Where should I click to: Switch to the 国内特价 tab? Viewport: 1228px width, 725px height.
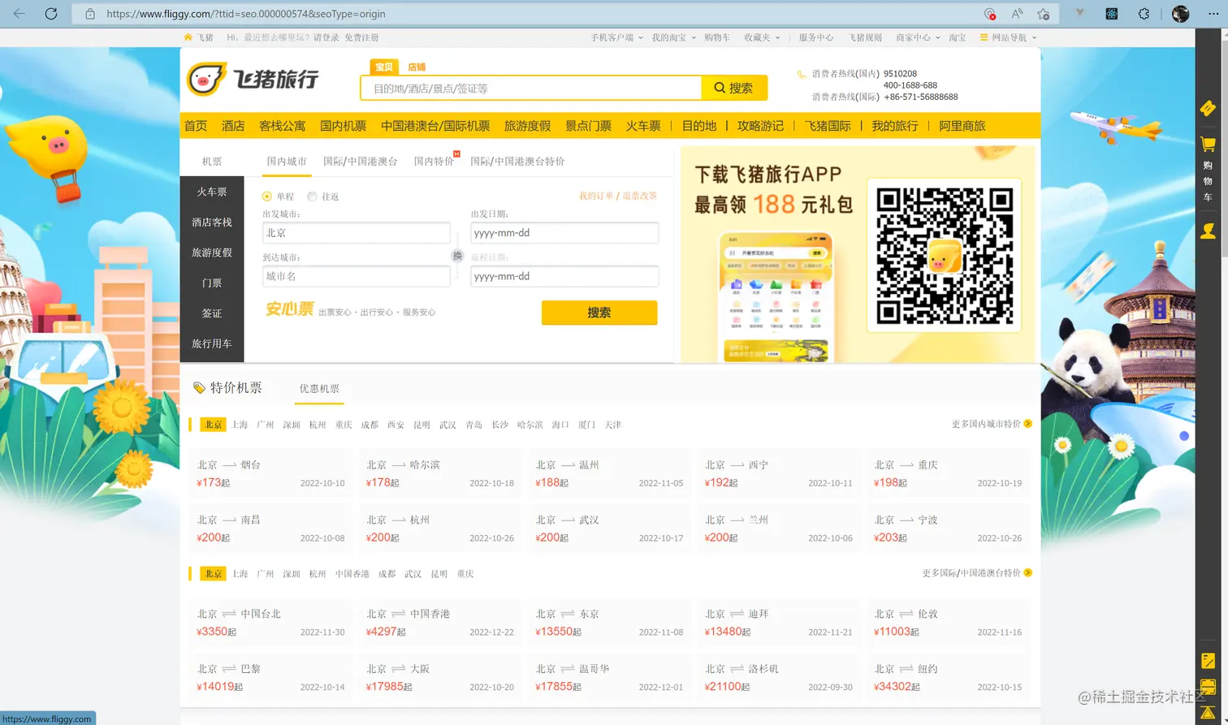[434, 162]
